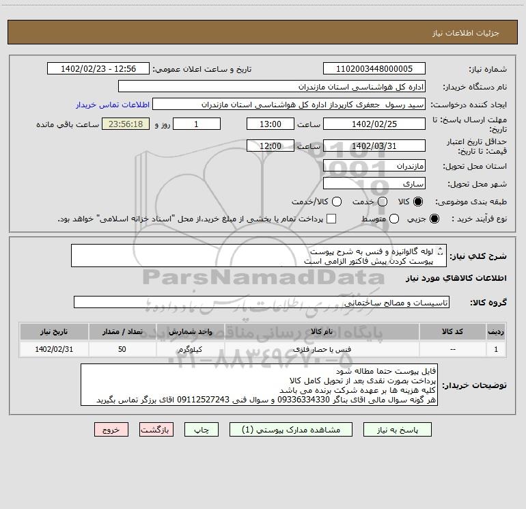Click the جزئیات اطلاعات نیاز header title
Viewport: 526px width, 509px height.
coord(465,33)
